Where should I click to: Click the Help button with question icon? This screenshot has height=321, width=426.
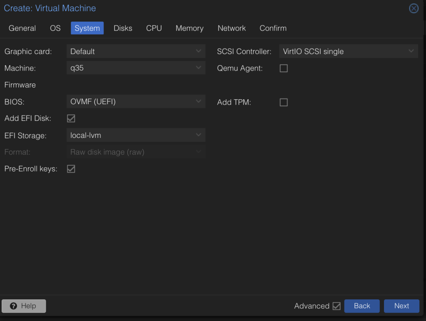24,306
